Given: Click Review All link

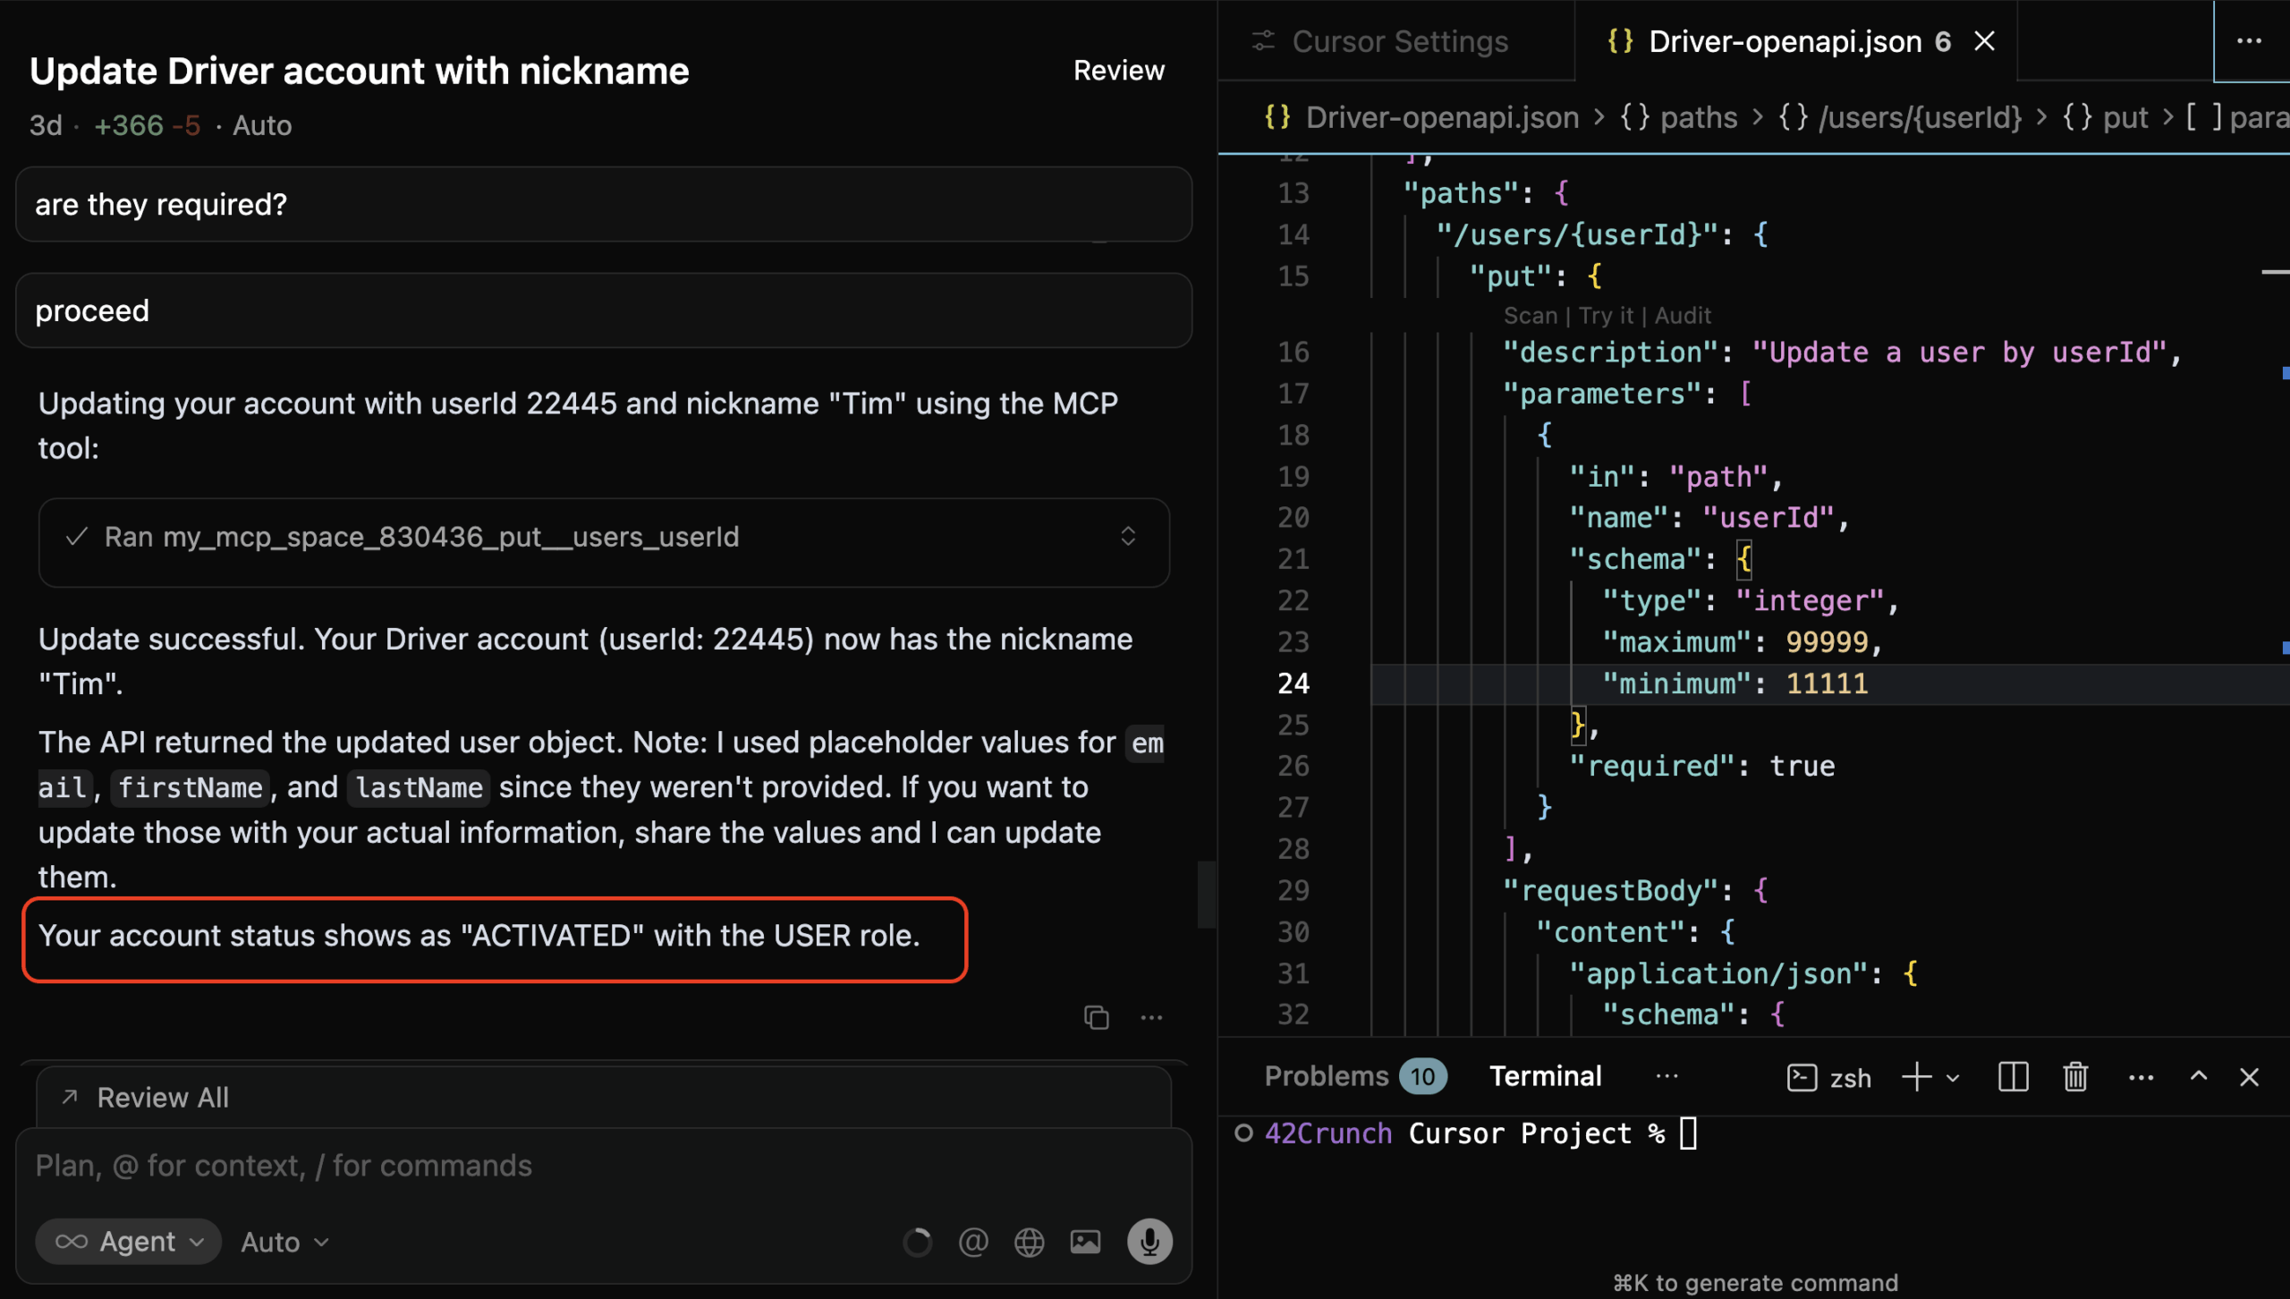Looking at the screenshot, I should coord(162,1098).
